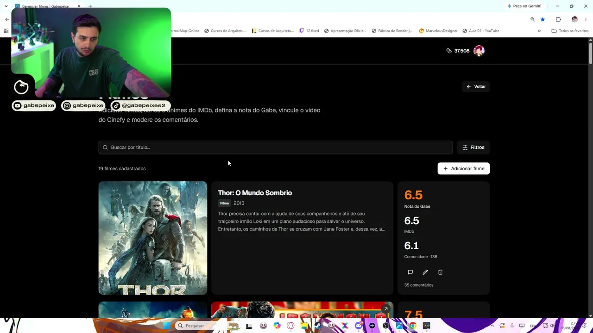The image size is (593, 333).
Task: Click the Thor synopsis description text
Action: [302, 222]
